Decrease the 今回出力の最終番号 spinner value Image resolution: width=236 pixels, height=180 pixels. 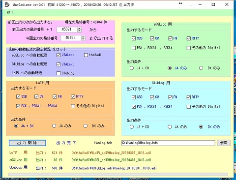click(x=83, y=39)
